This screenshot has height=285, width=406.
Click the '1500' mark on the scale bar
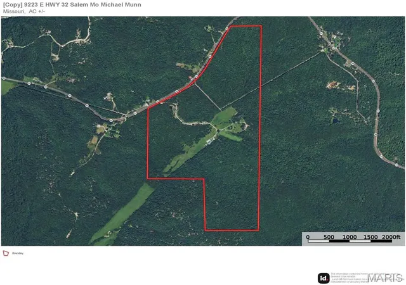tap(370, 237)
